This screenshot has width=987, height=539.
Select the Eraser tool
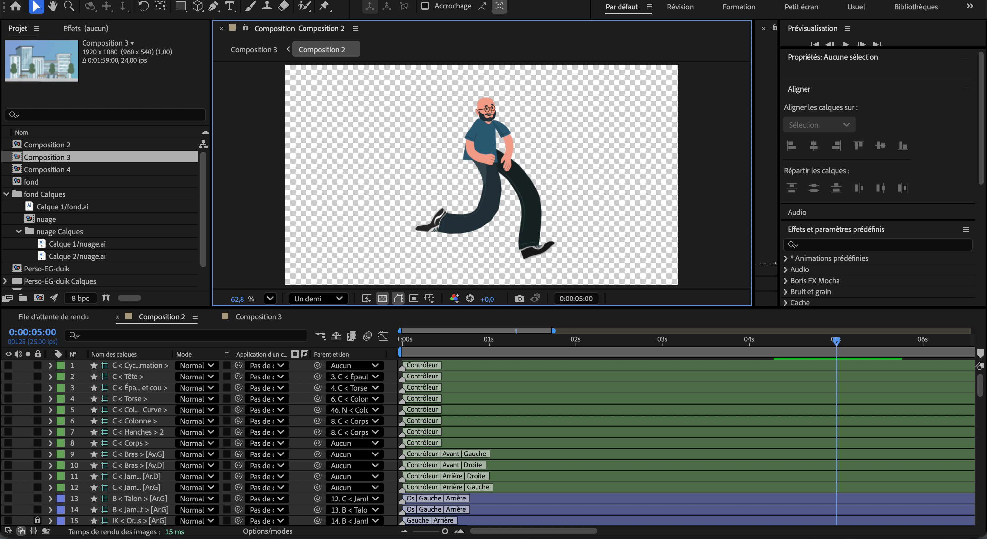coord(283,6)
